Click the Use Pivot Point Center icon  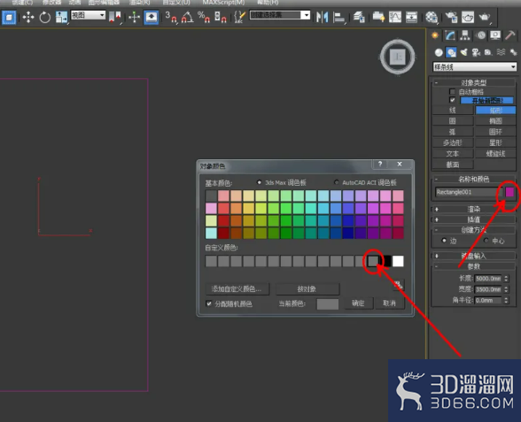114,17
